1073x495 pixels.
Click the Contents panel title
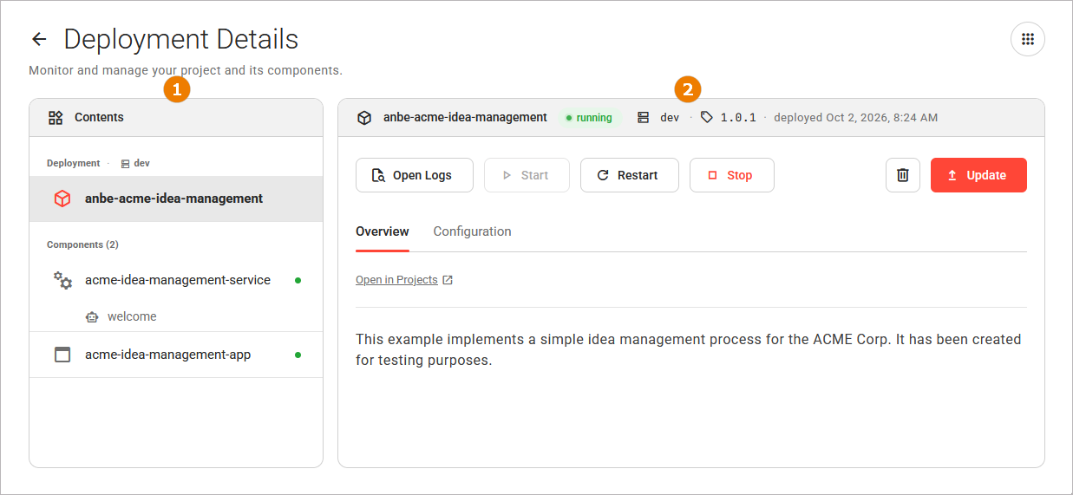pos(99,117)
